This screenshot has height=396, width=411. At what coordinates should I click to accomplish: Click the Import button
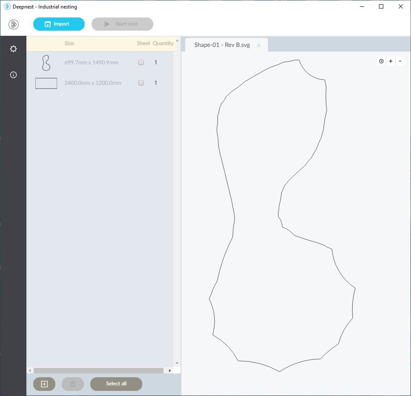(59, 24)
